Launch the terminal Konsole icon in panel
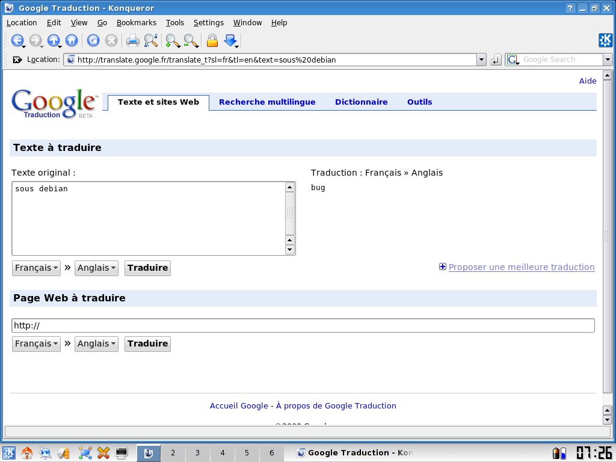The width and height of the screenshot is (616, 462). point(122,453)
